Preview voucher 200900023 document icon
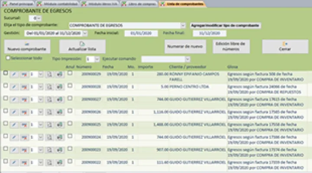Screen dimensions: 312x173 pyautogui.click(x=49, y=150)
